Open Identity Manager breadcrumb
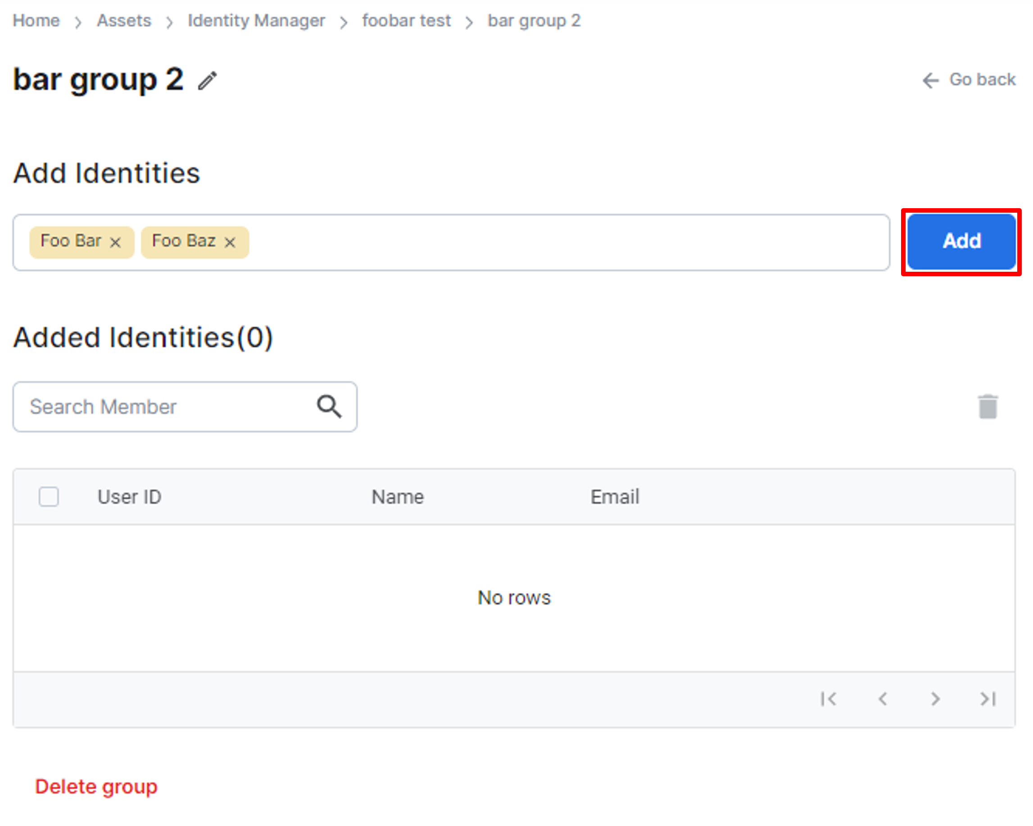 (x=256, y=21)
